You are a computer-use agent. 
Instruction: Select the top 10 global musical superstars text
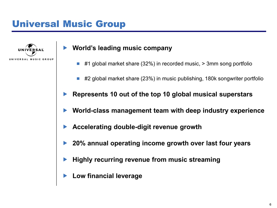(162, 94)
